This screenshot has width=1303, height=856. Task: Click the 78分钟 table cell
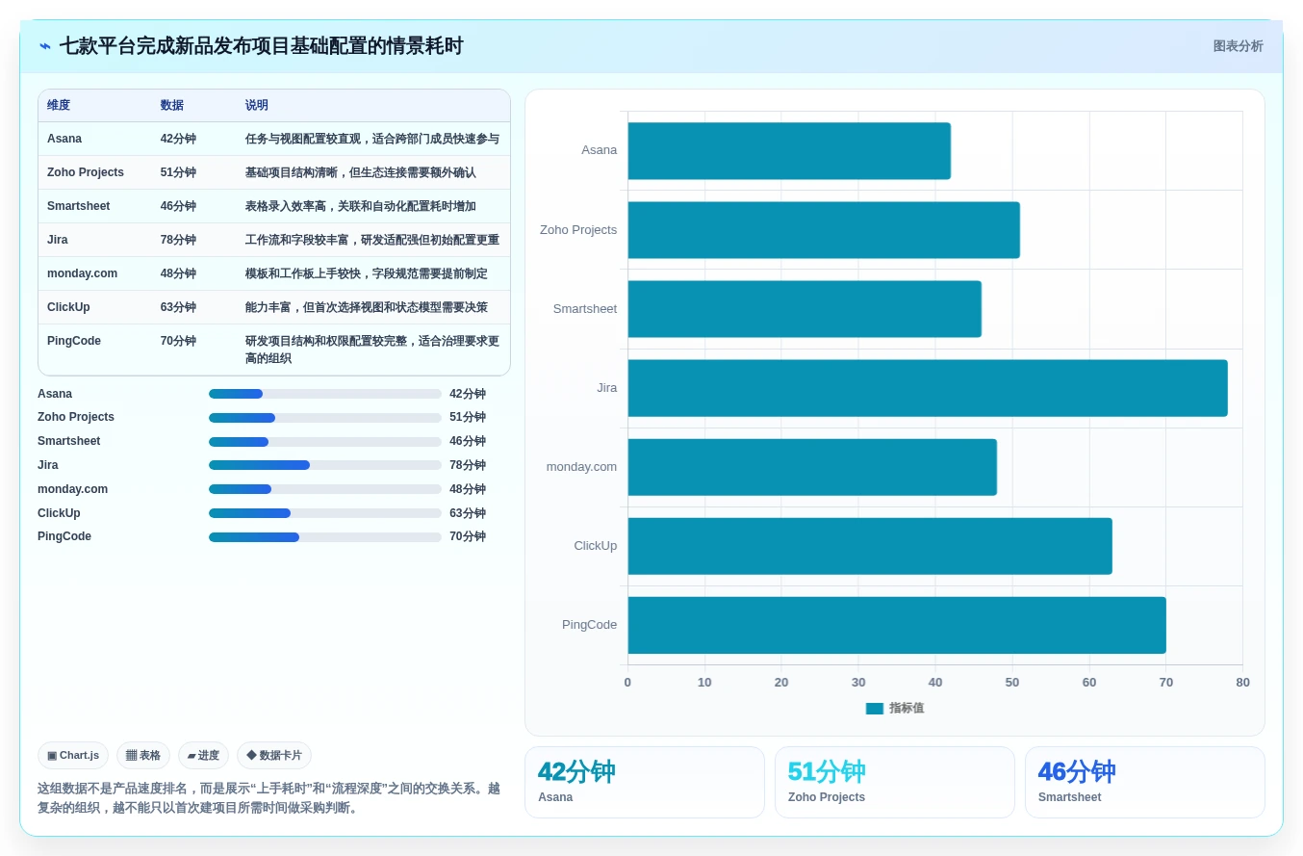coord(178,240)
